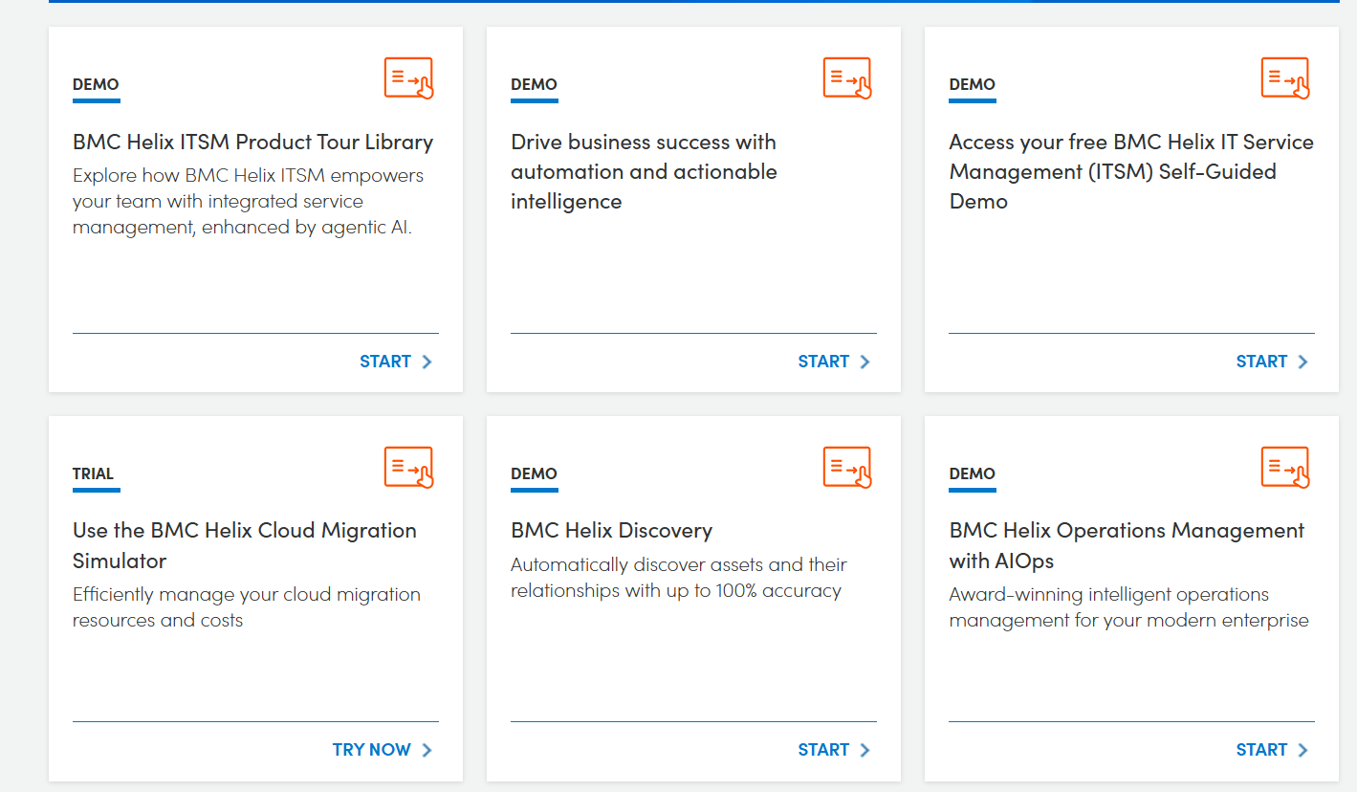Image resolution: width=1357 pixels, height=792 pixels.
Task: Open the BMC Helix ITSM Product Tour Library title
Action: [252, 143]
